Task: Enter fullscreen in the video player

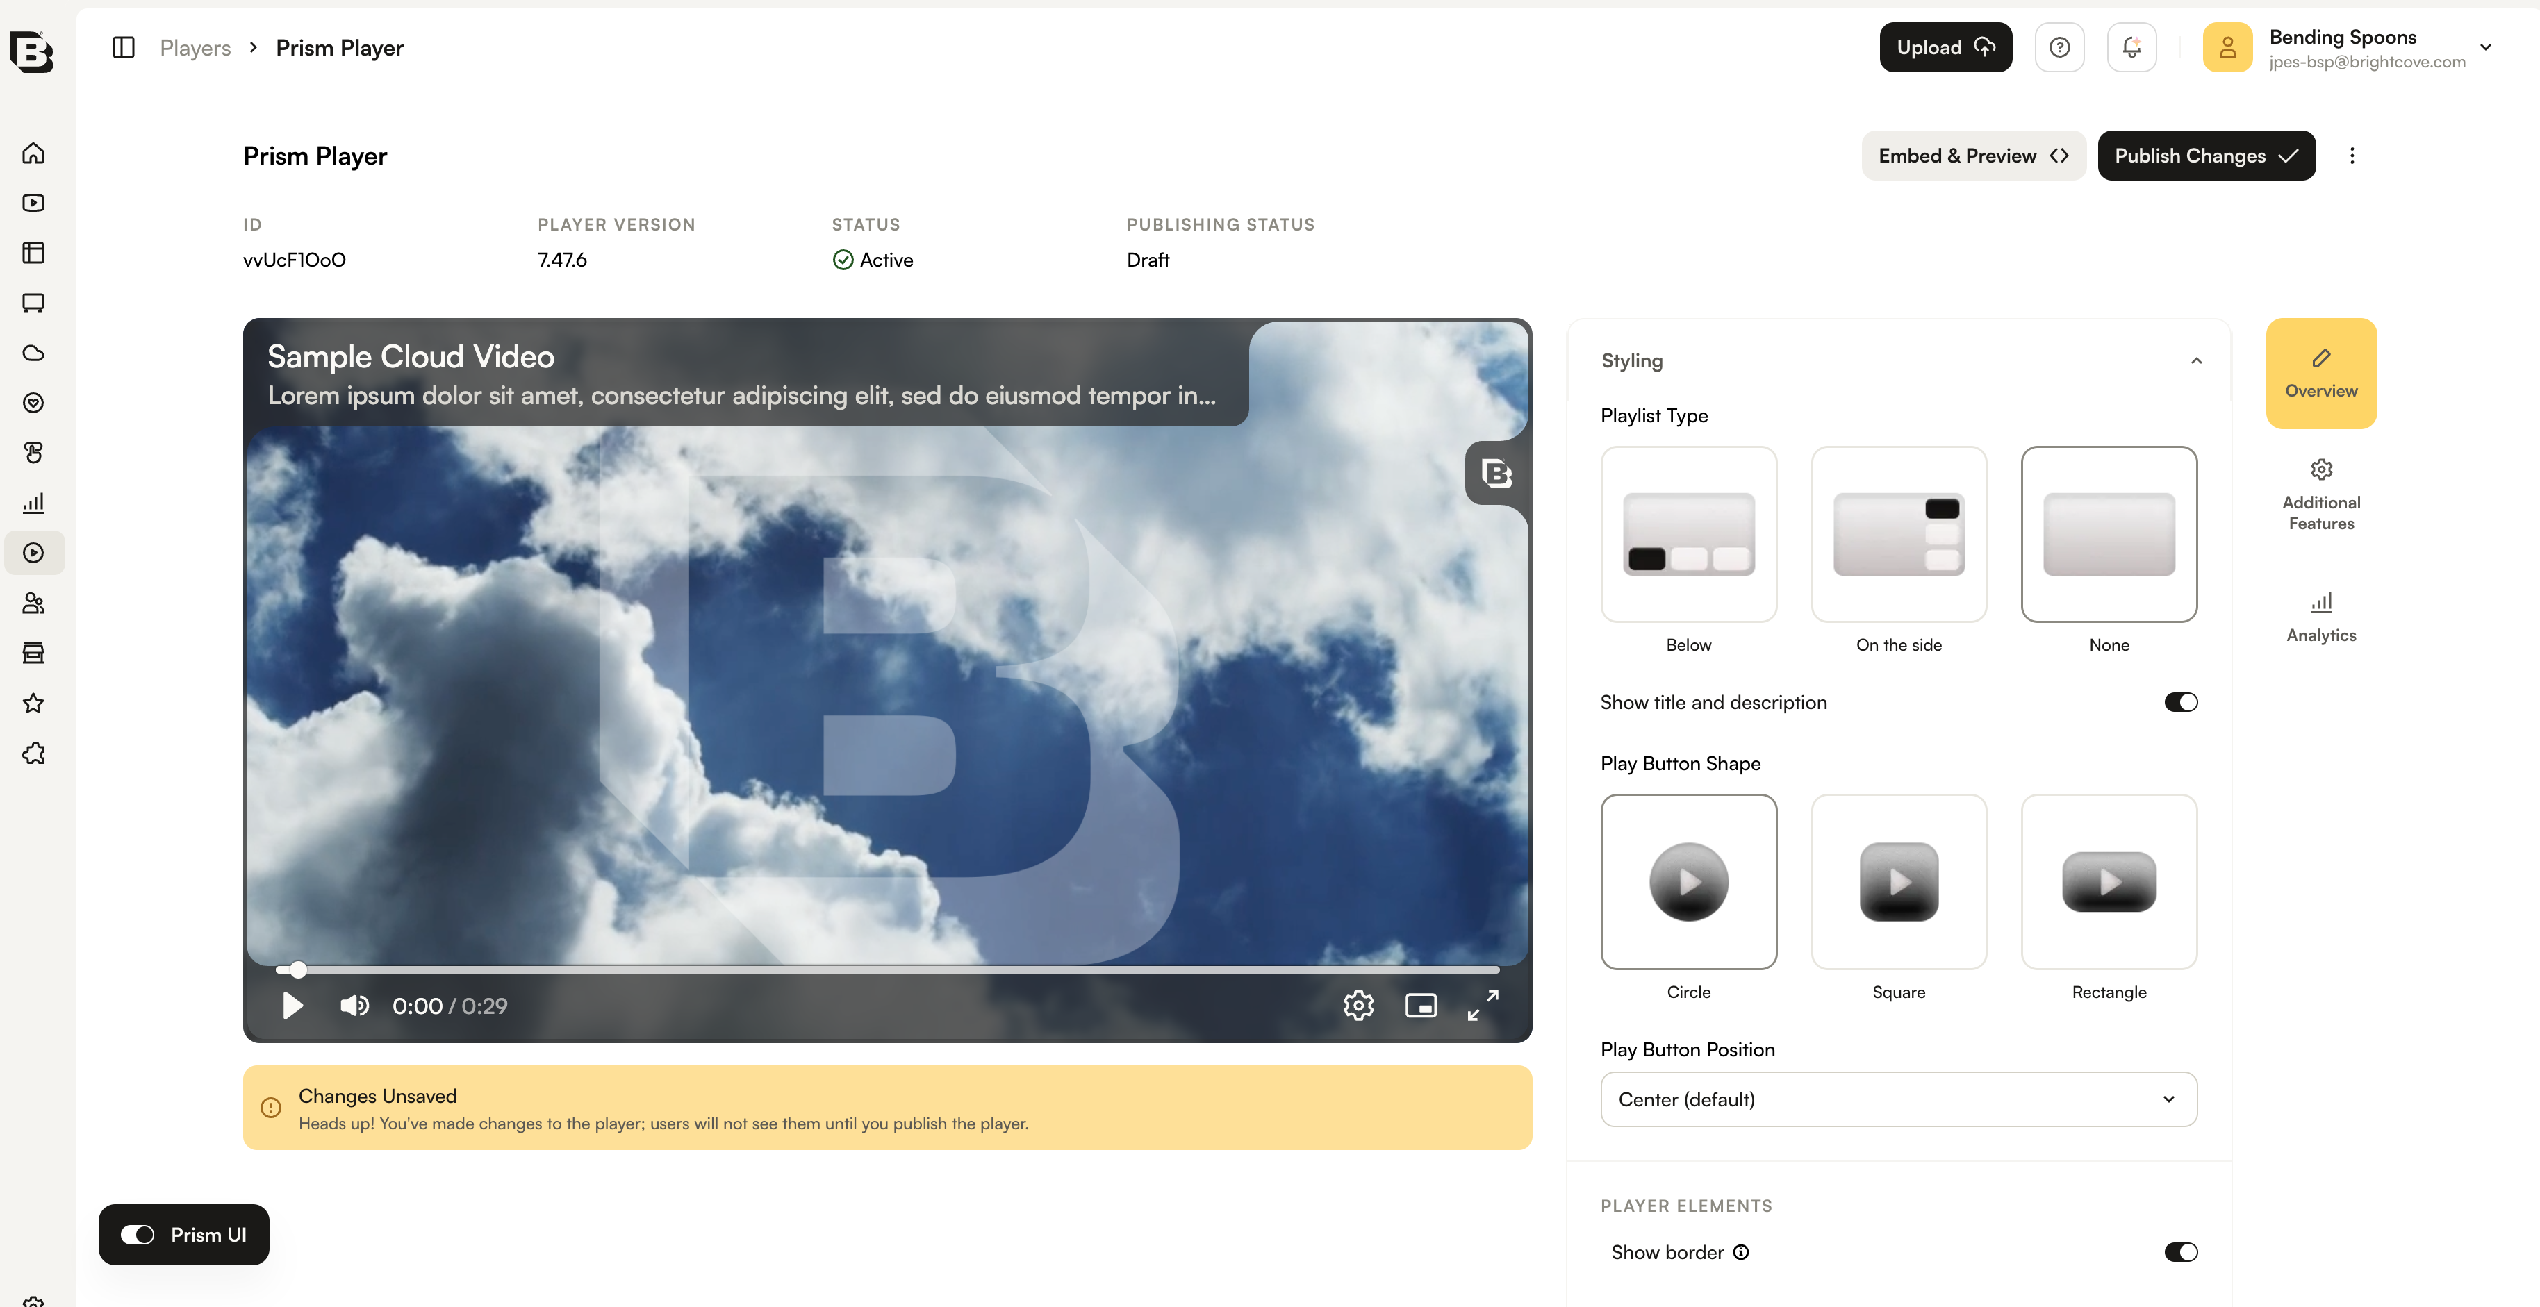Action: pos(1482,1006)
